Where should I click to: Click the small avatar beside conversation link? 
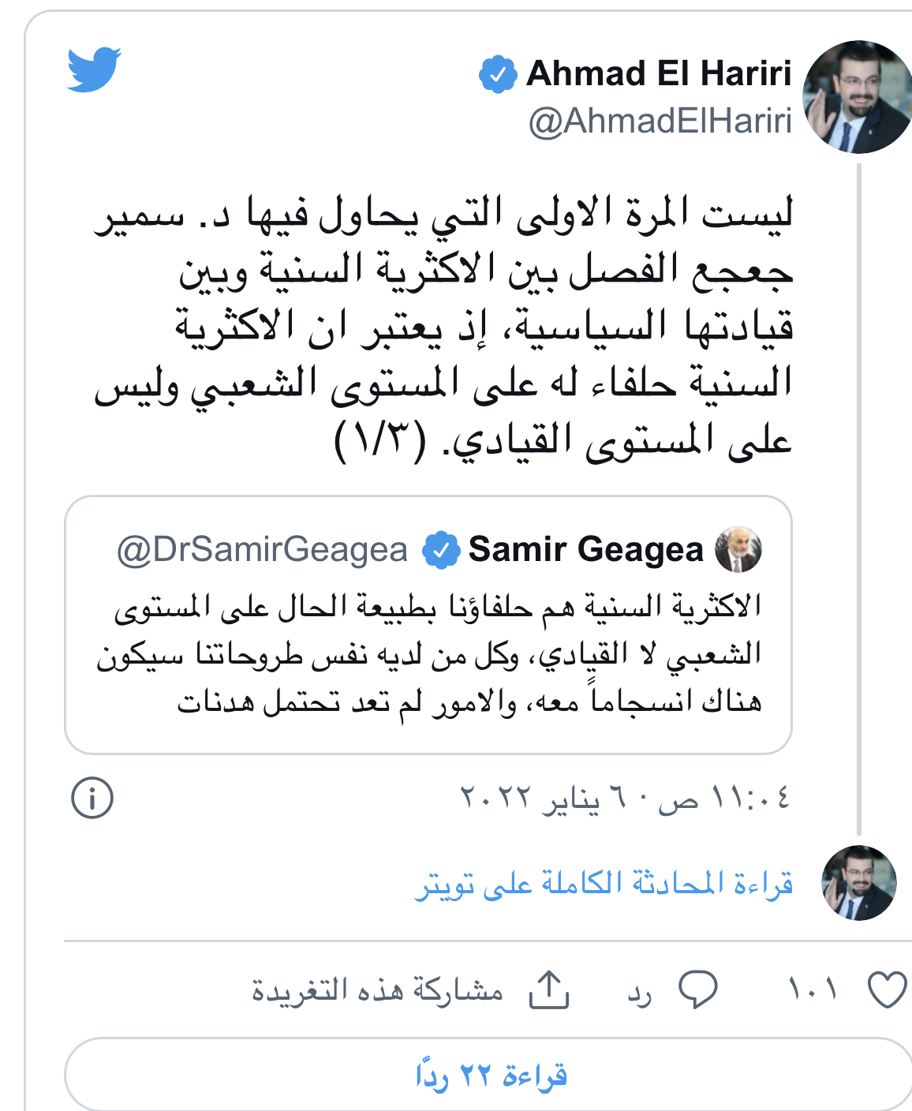tap(858, 883)
